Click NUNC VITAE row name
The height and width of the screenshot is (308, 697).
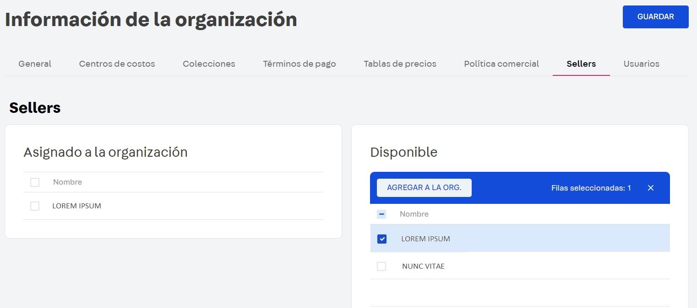pos(423,266)
